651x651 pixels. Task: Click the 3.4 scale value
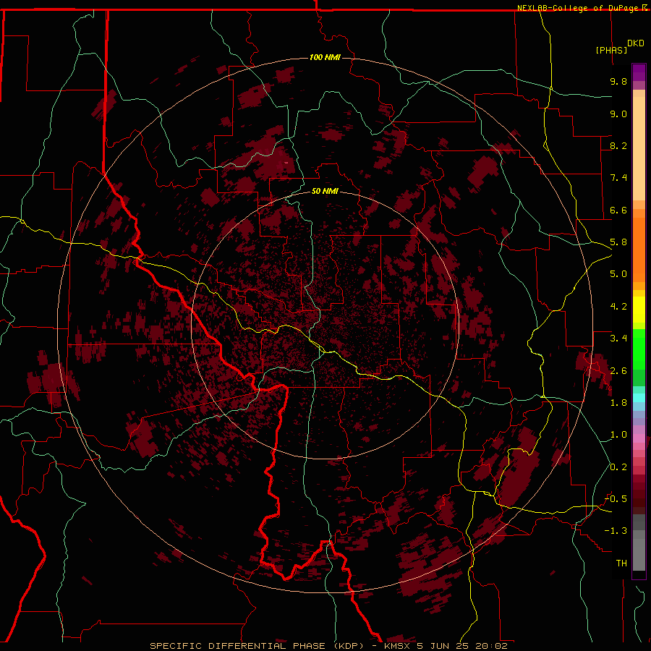pyautogui.click(x=618, y=339)
